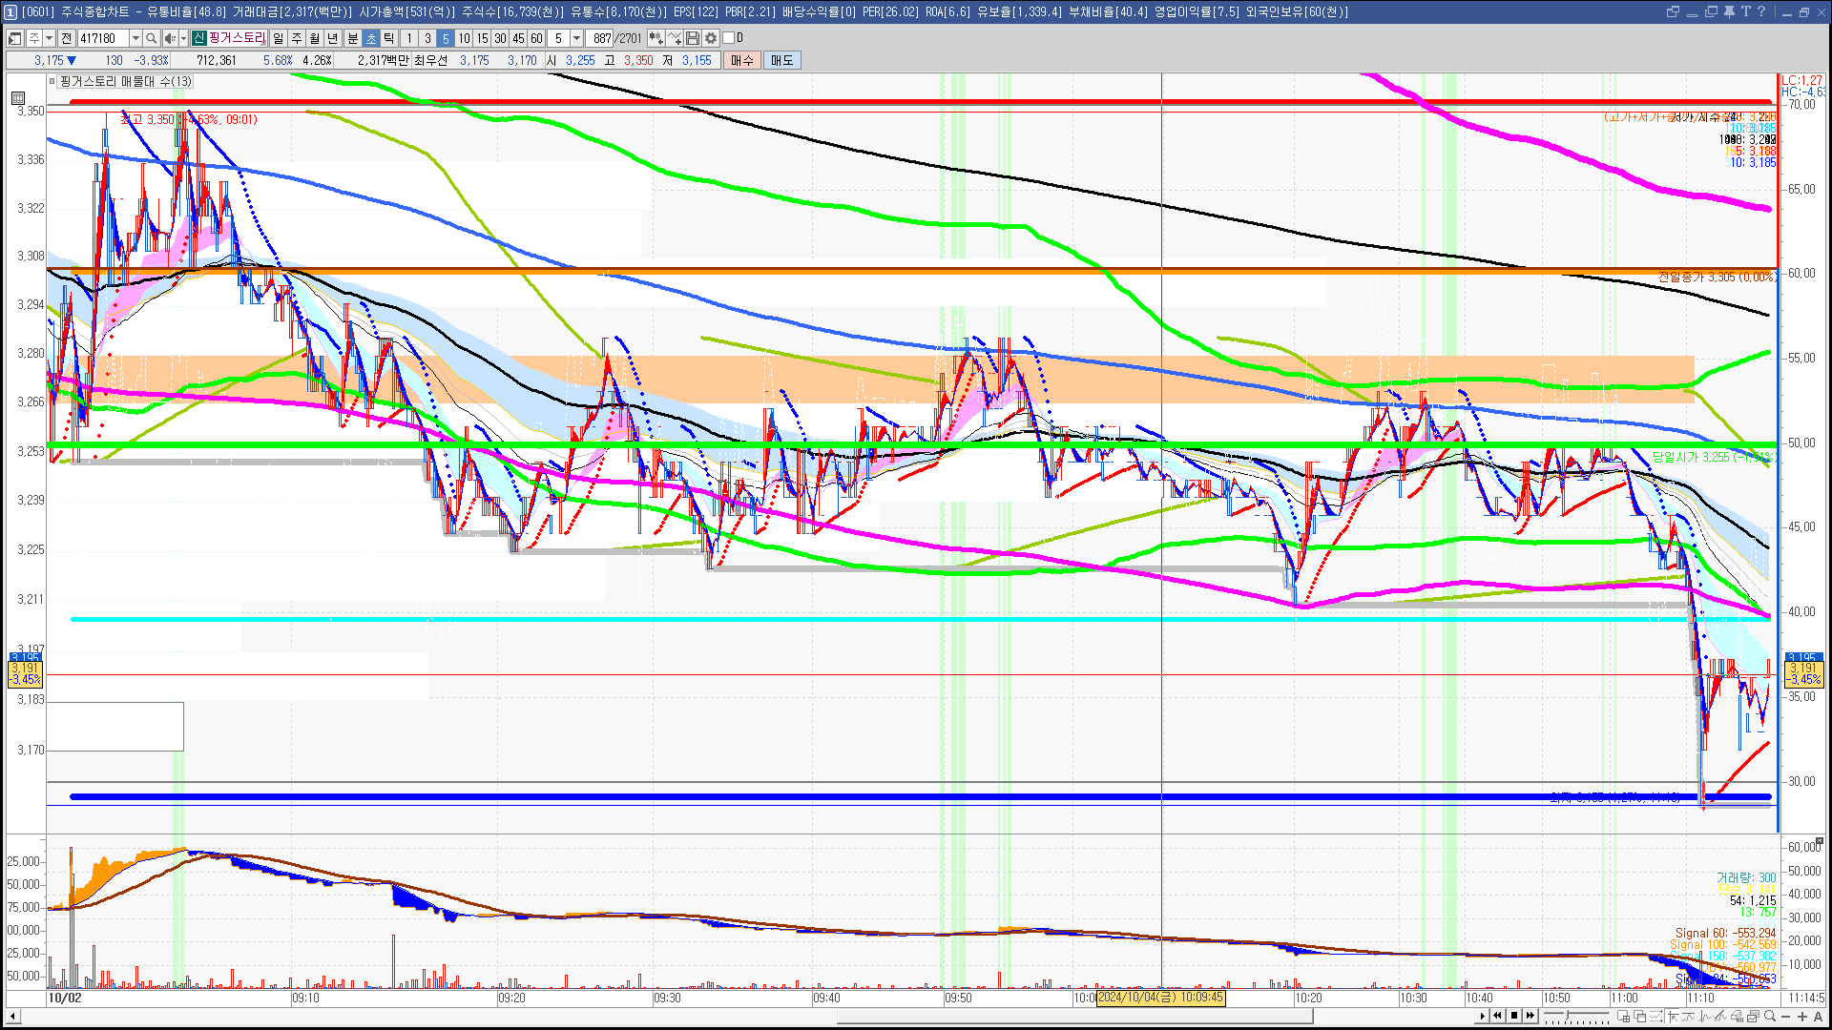The height and width of the screenshot is (1030, 1832).
Task: Toggle the 초 (seconds) chart period button
Action: (x=371, y=38)
